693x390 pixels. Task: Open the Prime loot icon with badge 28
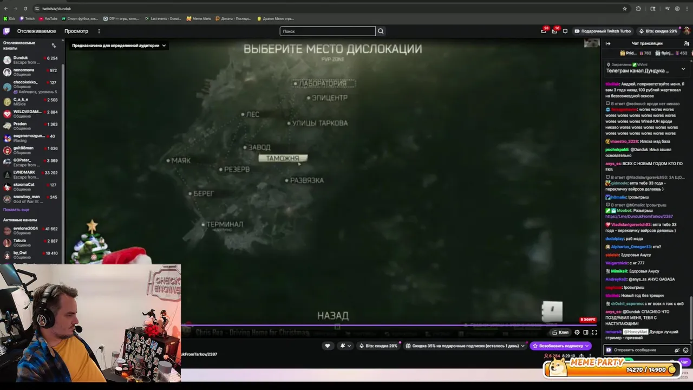(x=544, y=31)
